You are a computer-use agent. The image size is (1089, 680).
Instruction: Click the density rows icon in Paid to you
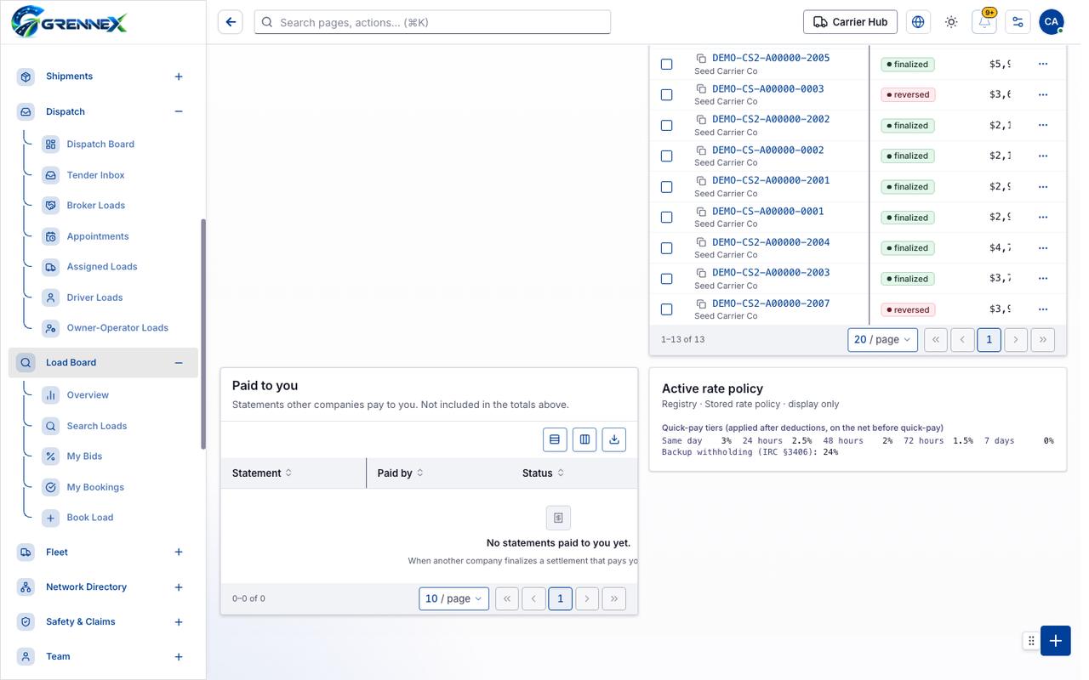pyautogui.click(x=555, y=439)
